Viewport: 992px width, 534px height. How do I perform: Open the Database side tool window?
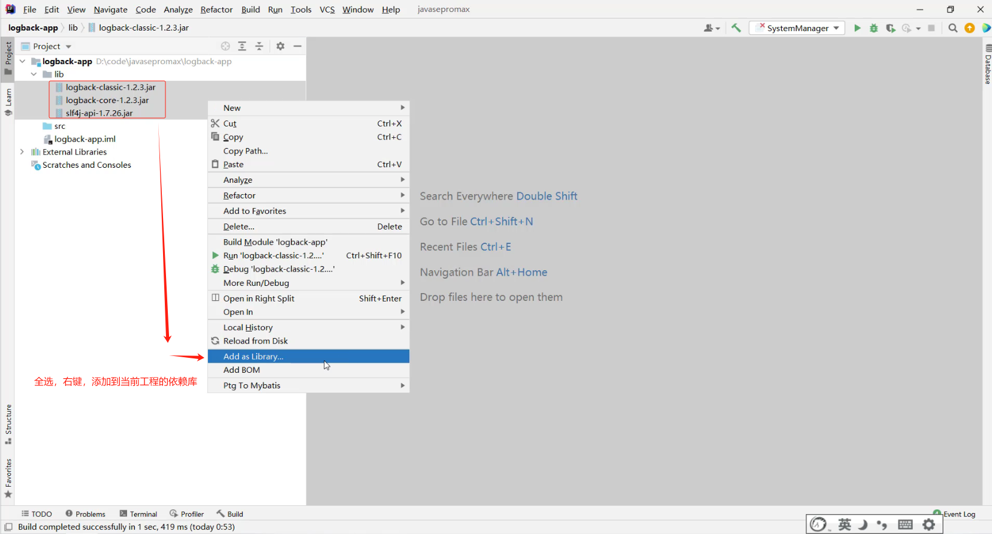tap(988, 65)
